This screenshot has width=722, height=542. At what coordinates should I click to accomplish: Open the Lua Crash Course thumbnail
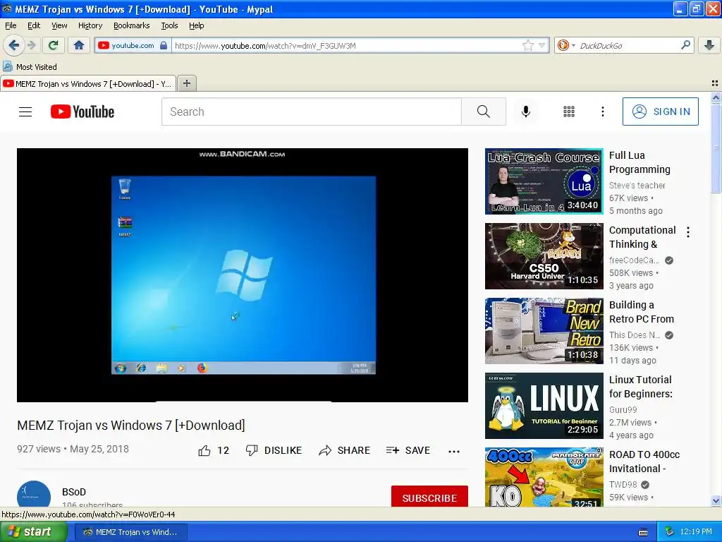click(544, 181)
